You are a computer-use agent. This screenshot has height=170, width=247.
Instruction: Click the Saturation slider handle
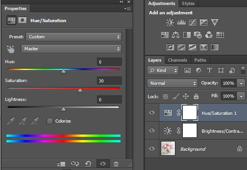80,90
